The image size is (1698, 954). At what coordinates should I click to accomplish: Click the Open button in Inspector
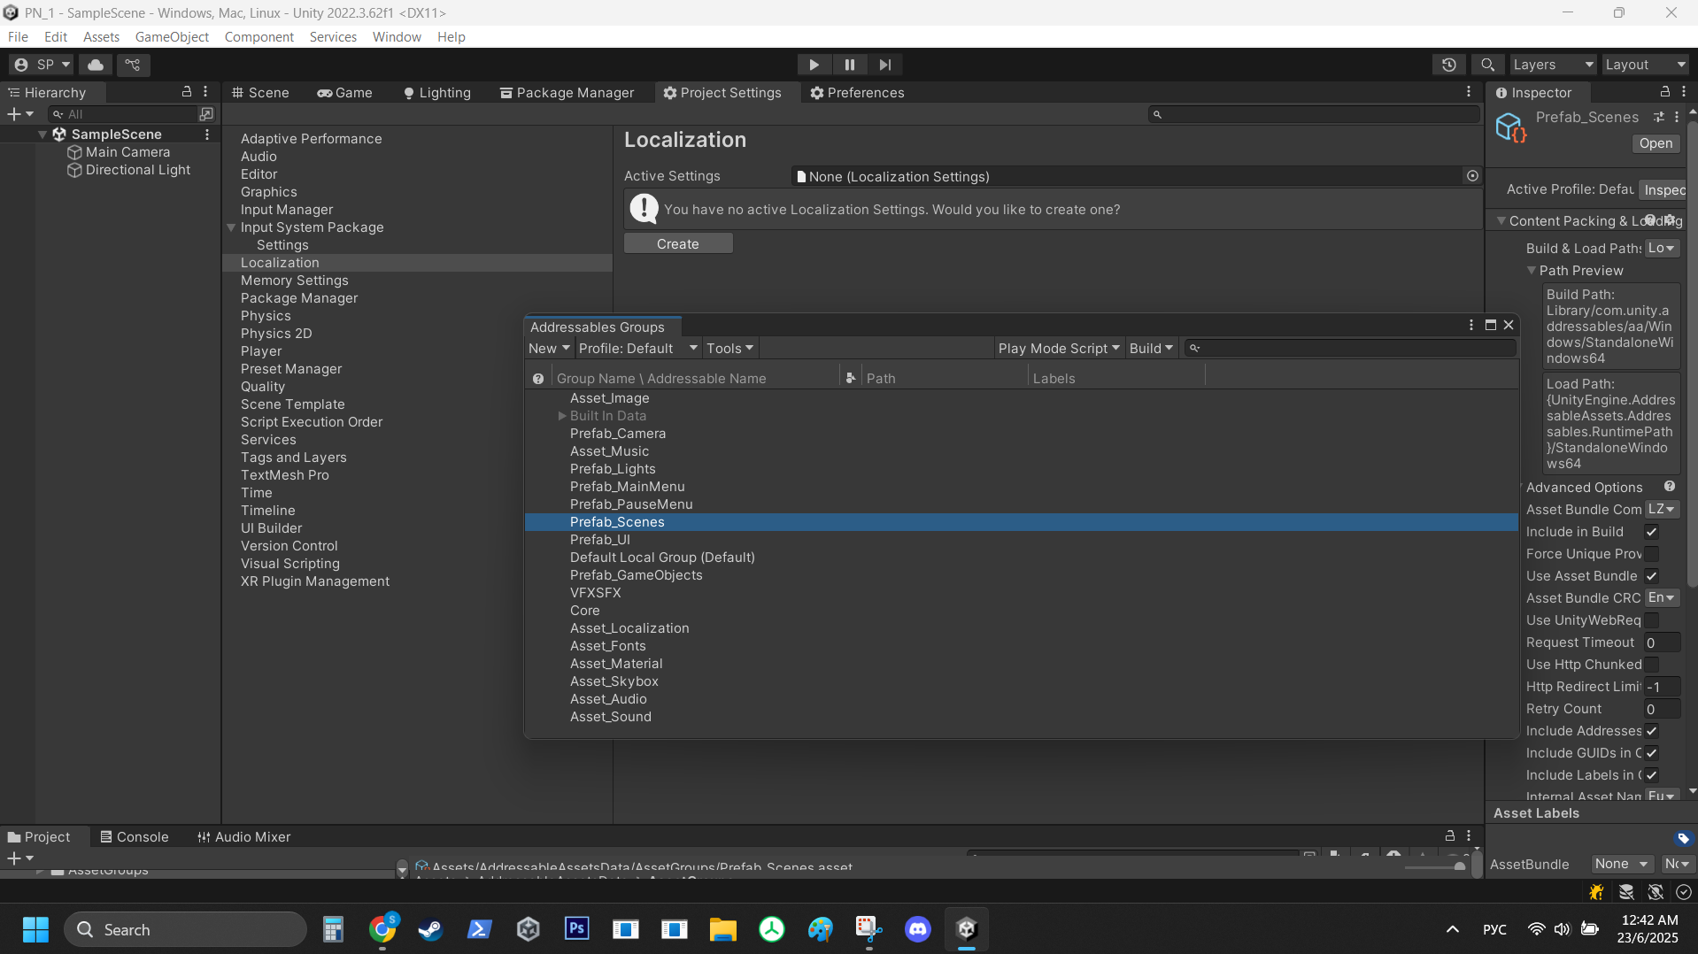pyautogui.click(x=1656, y=143)
